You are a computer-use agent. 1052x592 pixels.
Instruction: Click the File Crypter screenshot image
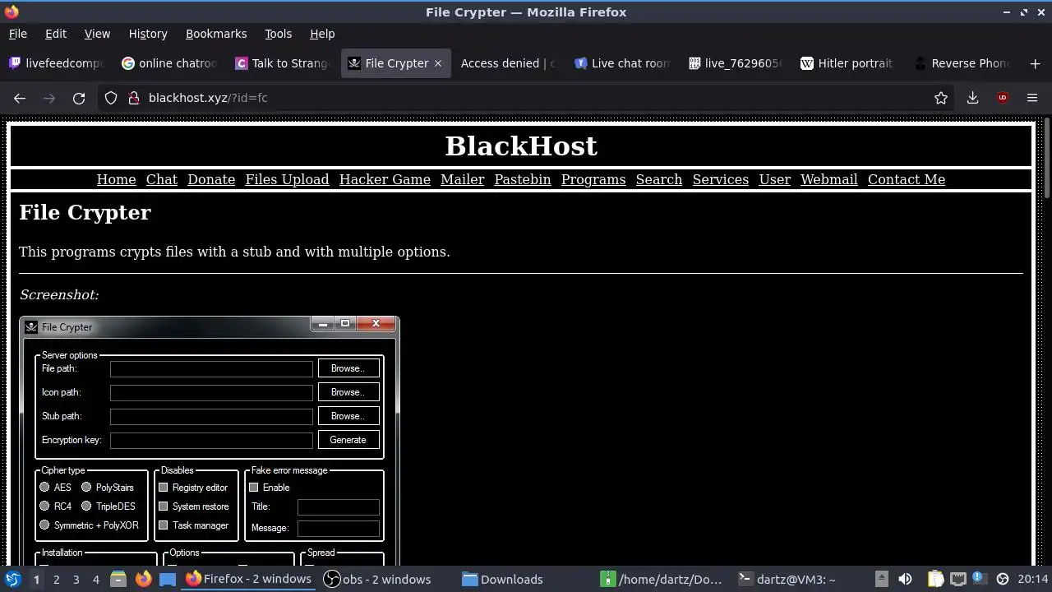click(x=210, y=440)
